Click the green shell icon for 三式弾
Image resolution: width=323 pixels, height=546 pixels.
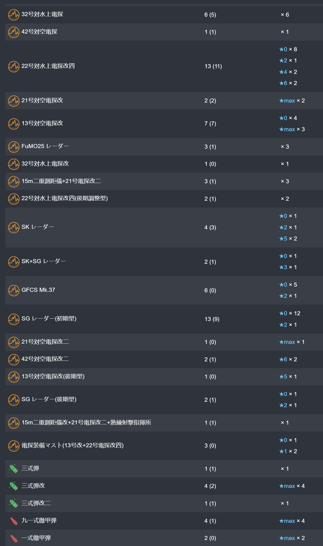coord(13,469)
